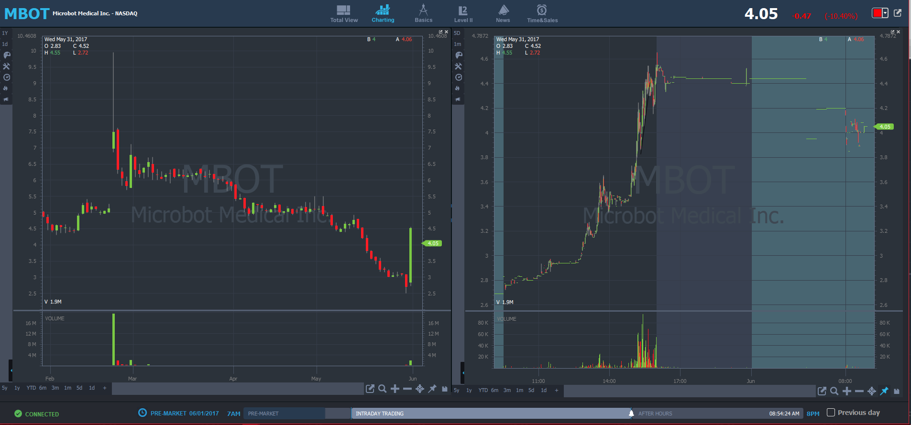Click right chart magnifier zoom icon
This screenshot has height=425, width=911.
(x=834, y=391)
